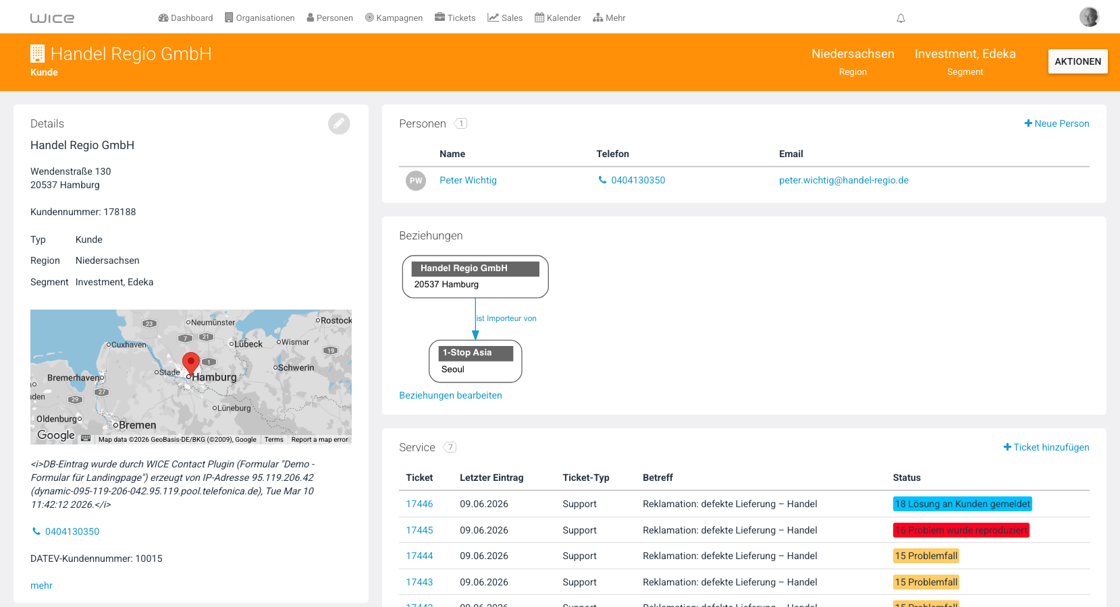Click the building icon beside Handel Regio GmbH

(x=38, y=54)
